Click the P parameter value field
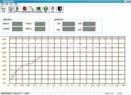 (x=69, y=29)
